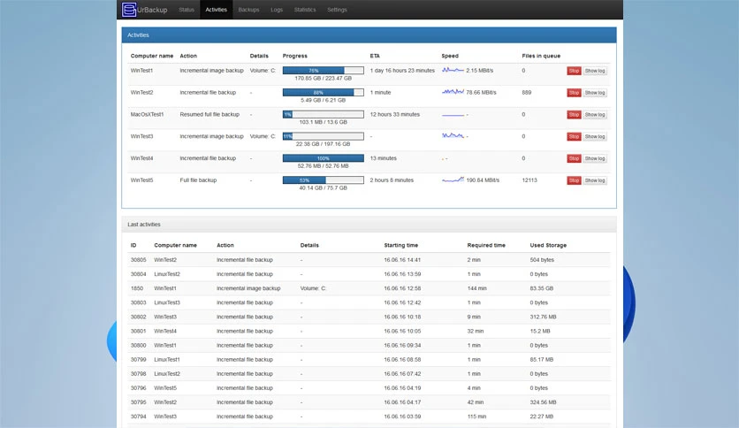Viewport: 739px width, 428px height.
Task: Show log for WinTest4 backup
Action: coord(595,158)
